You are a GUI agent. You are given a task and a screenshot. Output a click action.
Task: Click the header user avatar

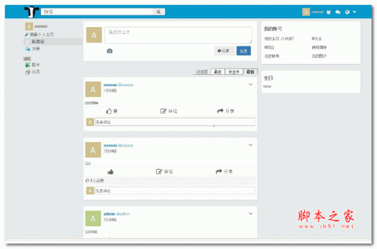306,12
